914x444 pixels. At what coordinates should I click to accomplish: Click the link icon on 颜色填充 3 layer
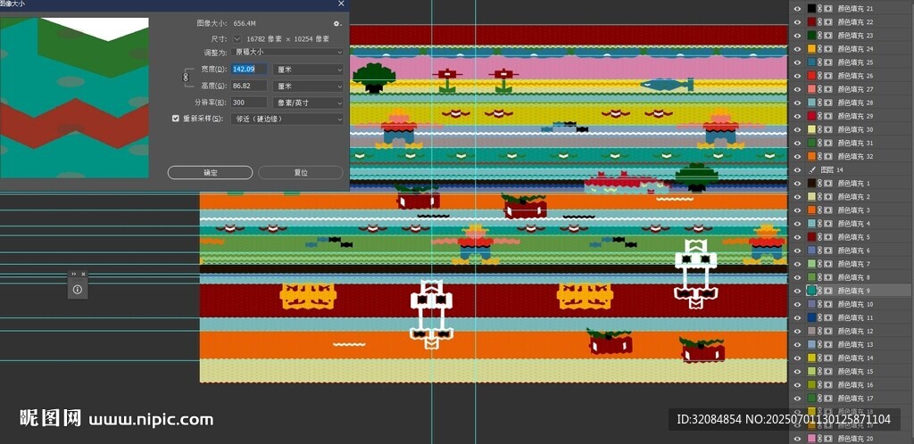pos(820,210)
